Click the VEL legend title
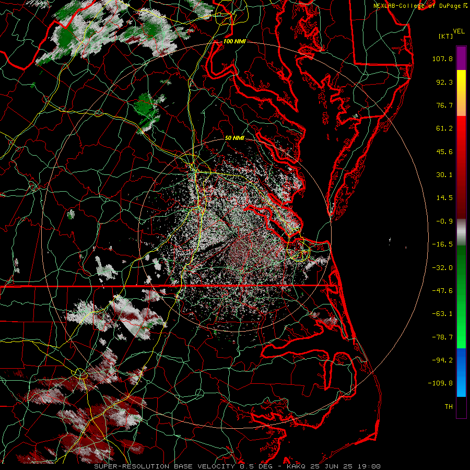This screenshot has height=470, width=470. click(459, 31)
